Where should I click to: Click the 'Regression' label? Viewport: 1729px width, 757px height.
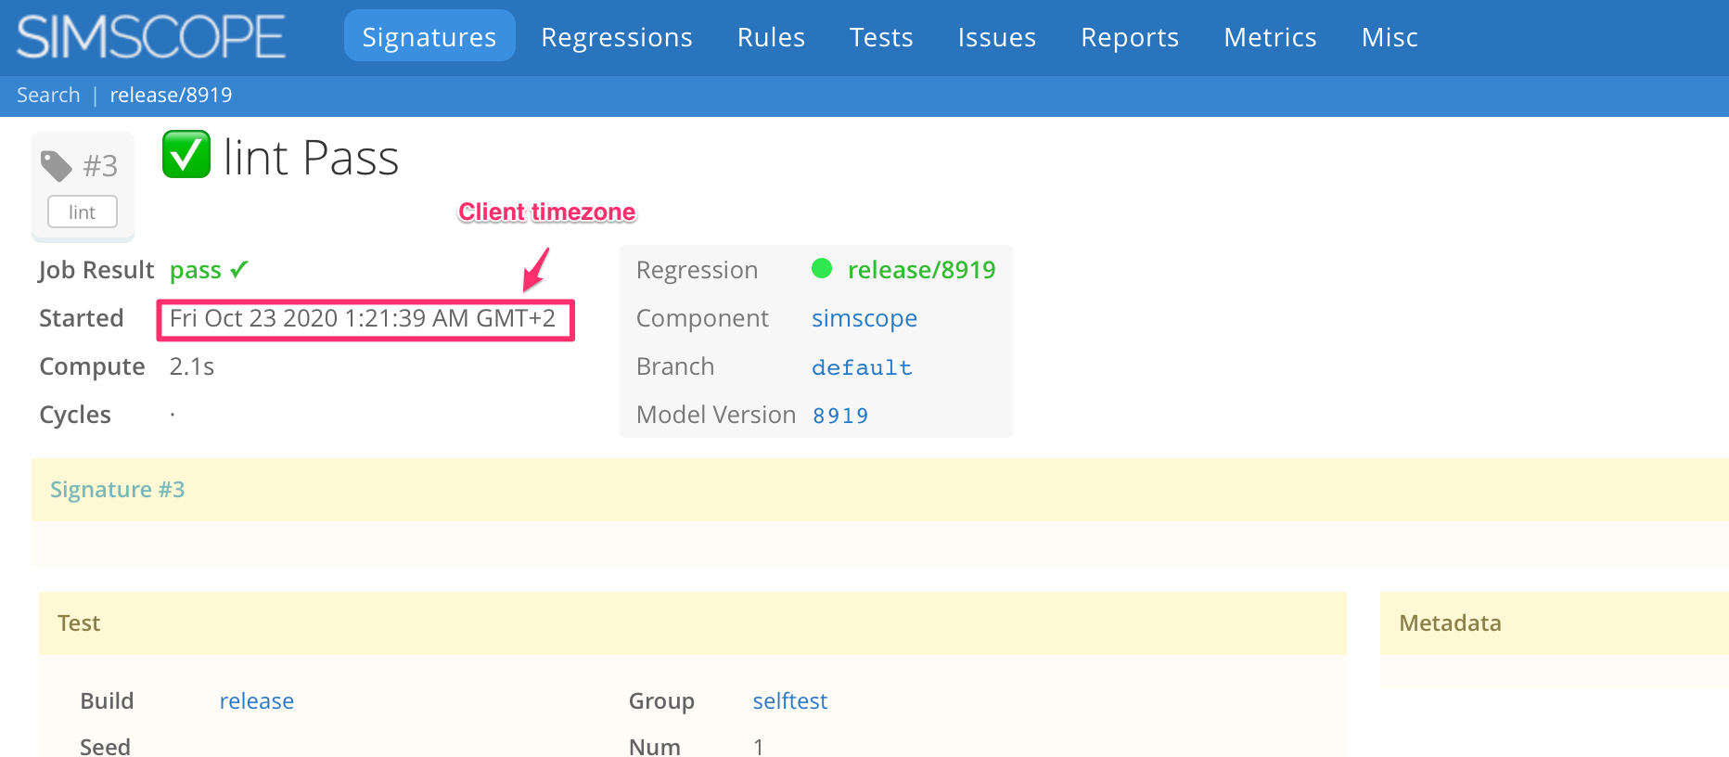coord(697,270)
